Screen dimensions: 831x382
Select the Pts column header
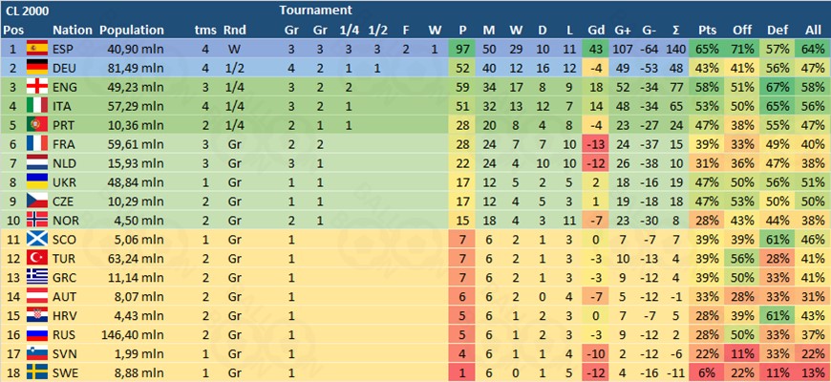(708, 31)
